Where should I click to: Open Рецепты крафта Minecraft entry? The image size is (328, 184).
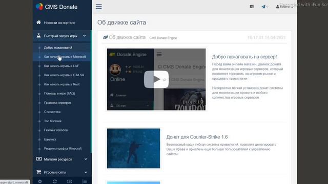click(63, 149)
